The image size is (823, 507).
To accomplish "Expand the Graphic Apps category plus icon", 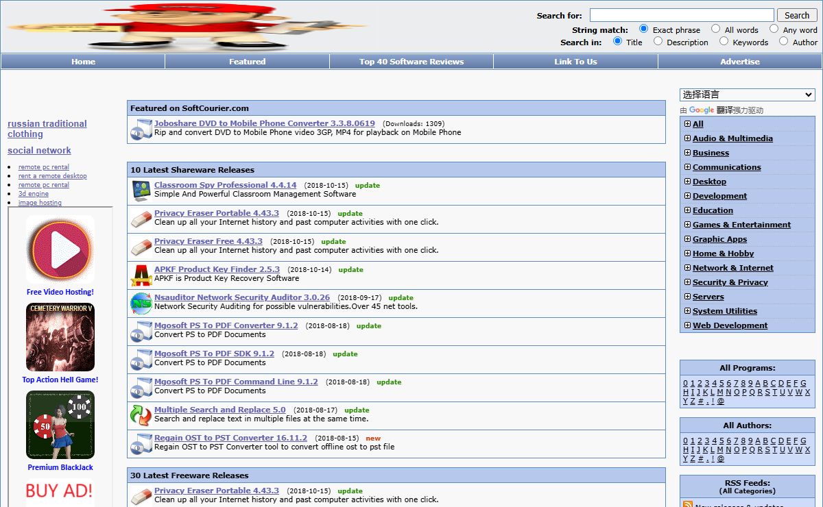I will pyautogui.click(x=687, y=239).
